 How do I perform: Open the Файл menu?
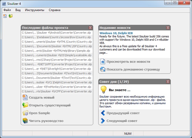(7, 10)
